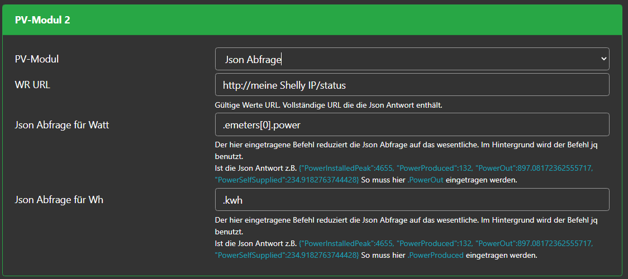The image size is (628, 279).
Task: Click into the Json Abfrage für Wh field
Action: 412,200
